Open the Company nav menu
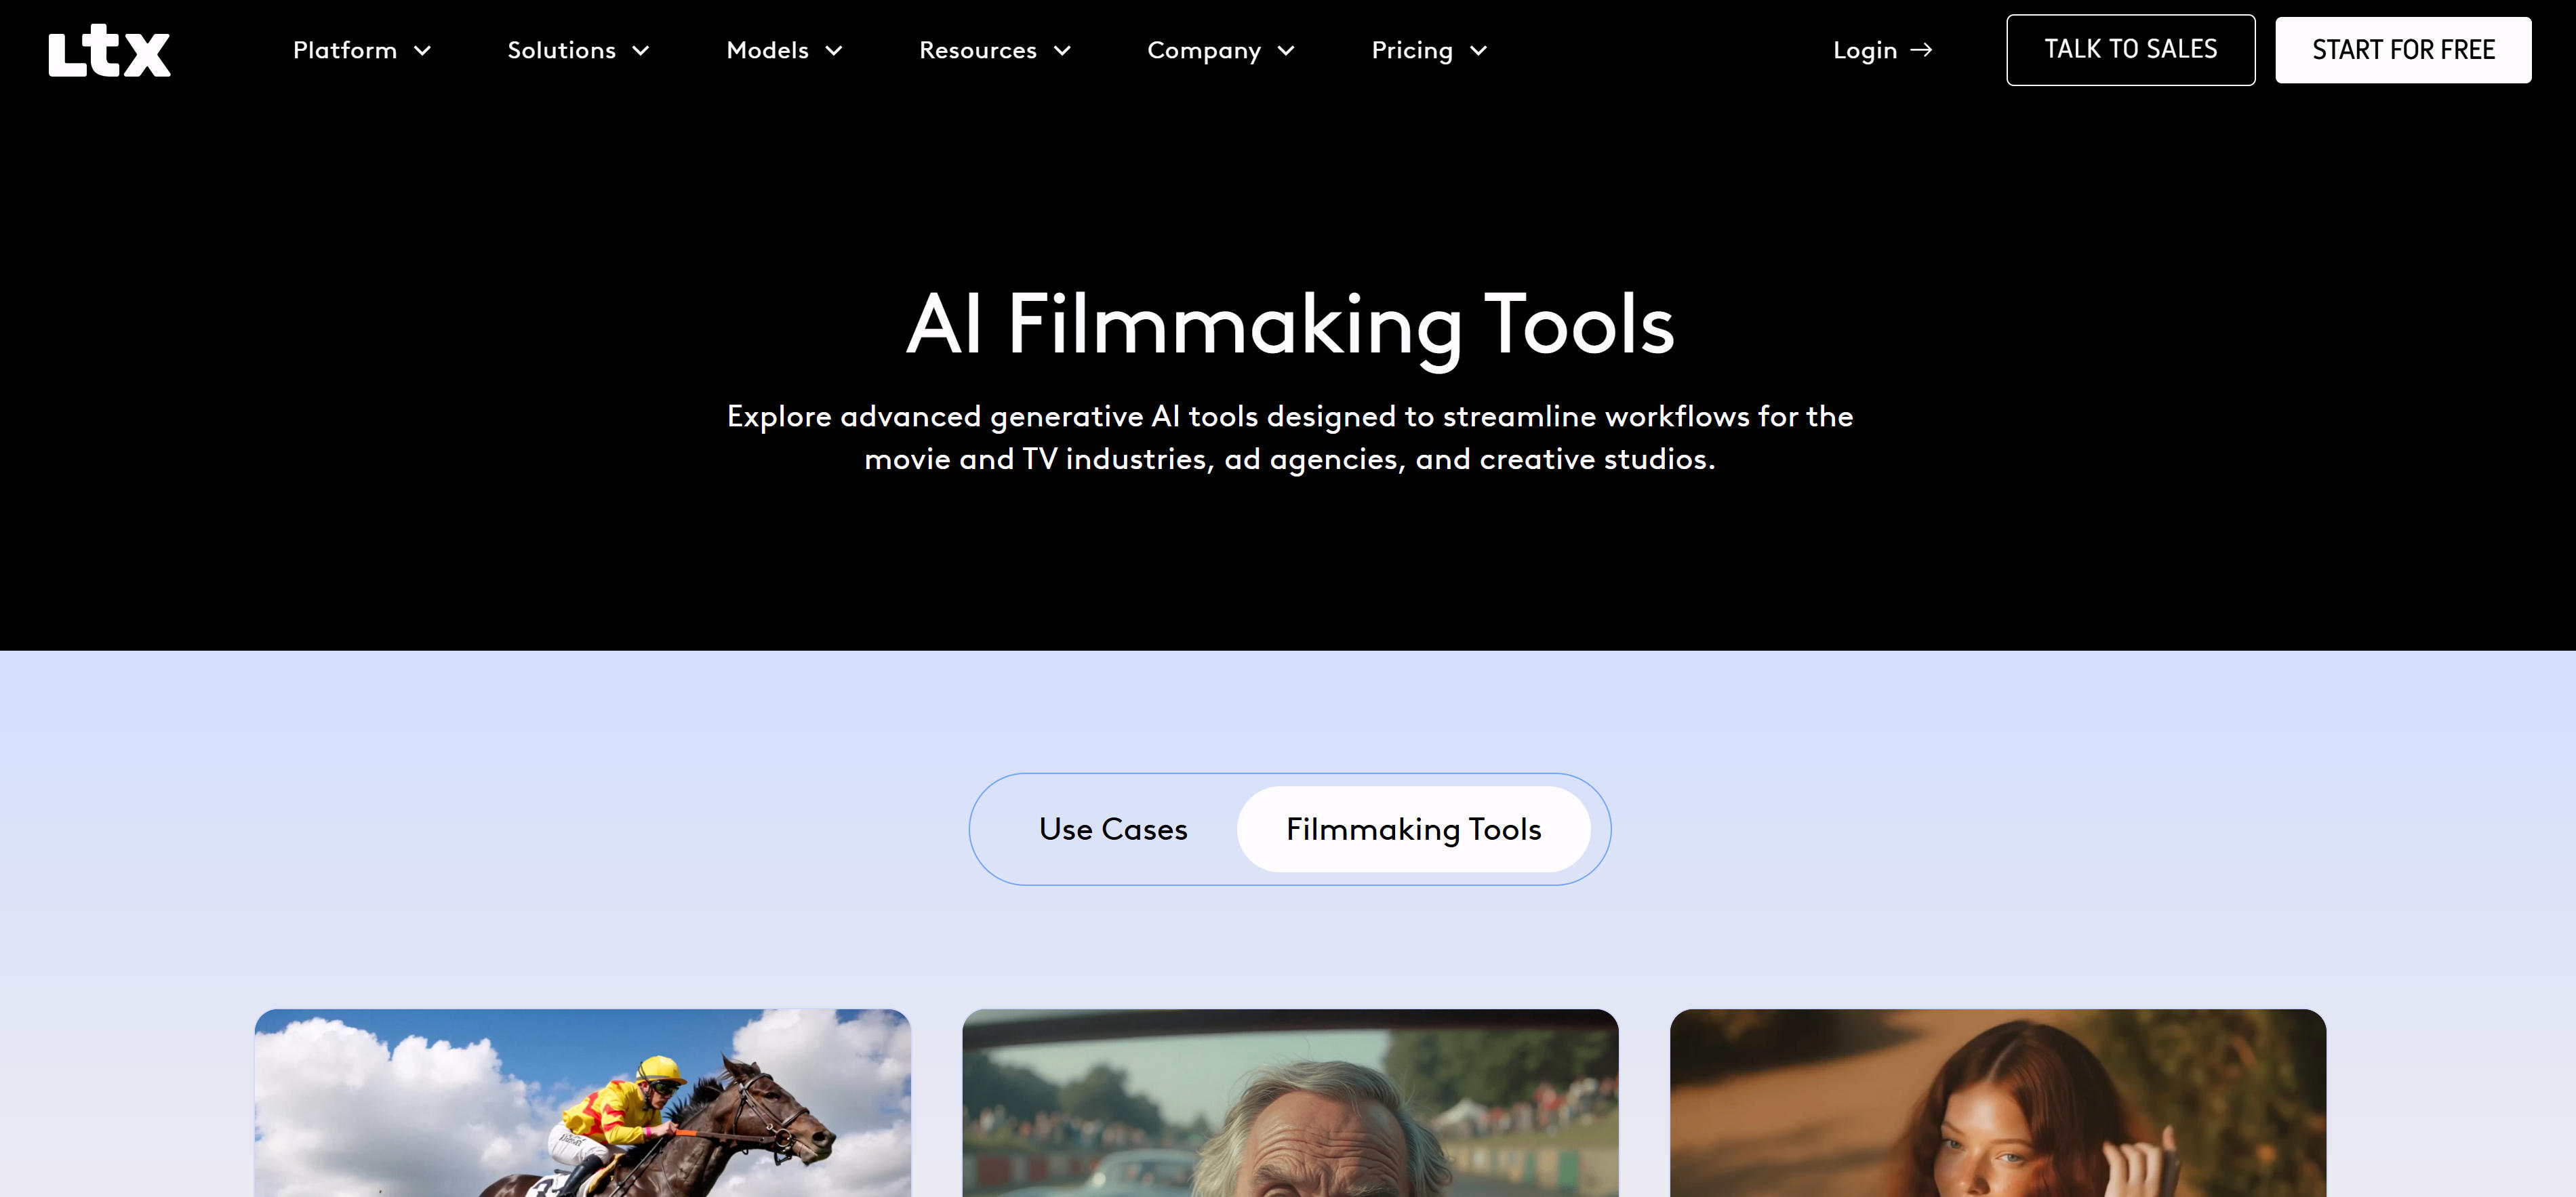 click(x=1203, y=50)
